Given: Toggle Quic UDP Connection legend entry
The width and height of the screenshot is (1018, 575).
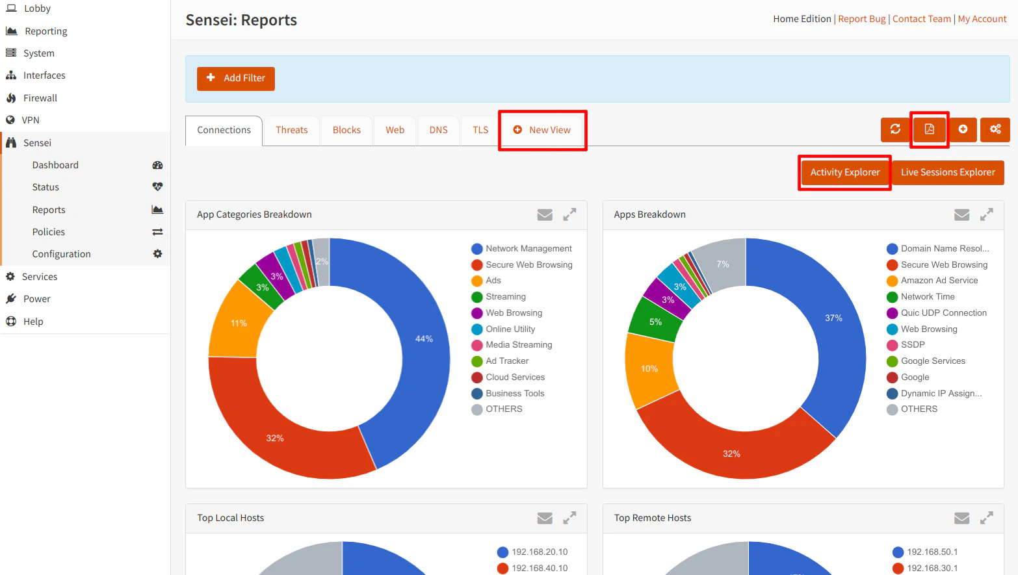Looking at the screenshot, I should click(x=936, y=313).
